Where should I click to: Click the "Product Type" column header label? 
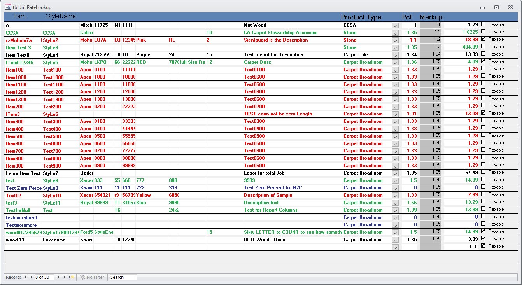361,17
